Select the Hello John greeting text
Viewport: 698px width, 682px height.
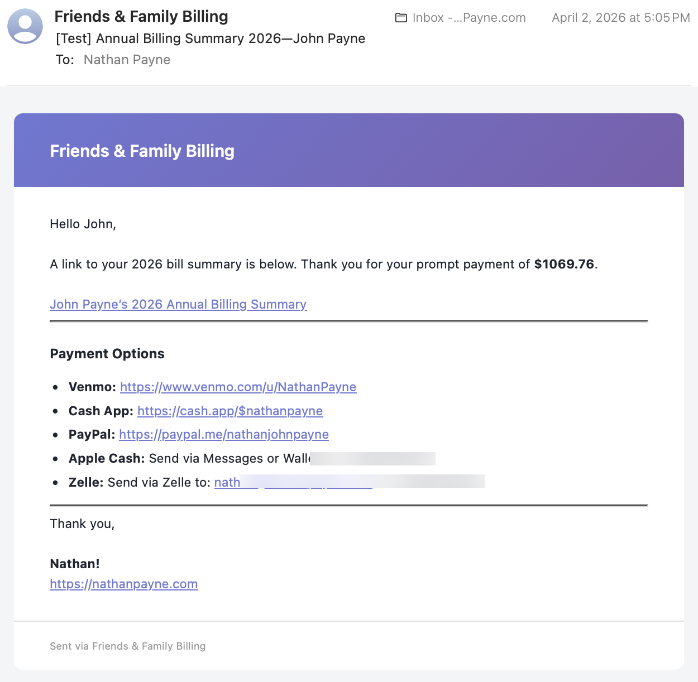point(83,224)
